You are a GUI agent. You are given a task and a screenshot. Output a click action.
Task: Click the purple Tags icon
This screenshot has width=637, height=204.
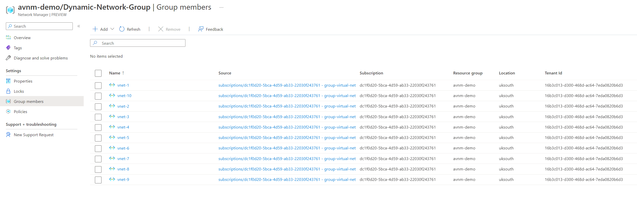8,48
